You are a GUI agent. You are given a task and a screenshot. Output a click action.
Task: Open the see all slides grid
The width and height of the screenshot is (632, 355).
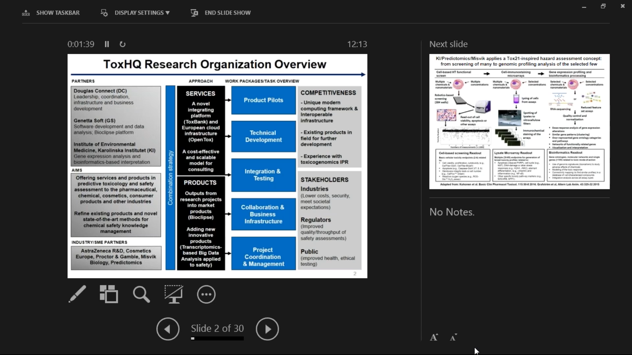pos(109,294)
